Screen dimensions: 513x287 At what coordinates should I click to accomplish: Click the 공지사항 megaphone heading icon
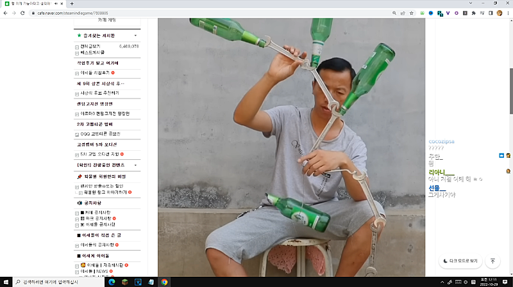click(79, 203)
